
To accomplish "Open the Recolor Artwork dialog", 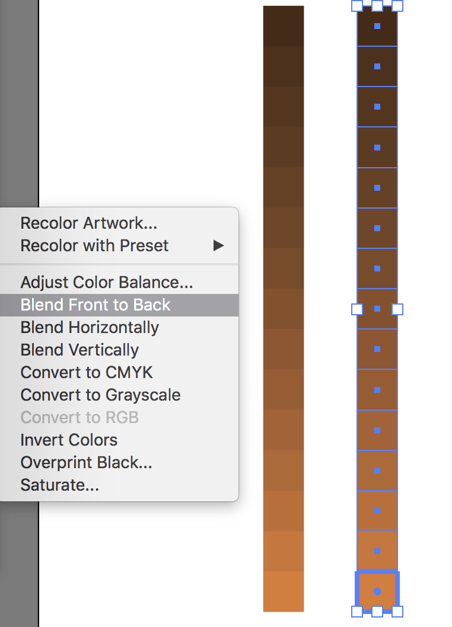I will (88, 223).
